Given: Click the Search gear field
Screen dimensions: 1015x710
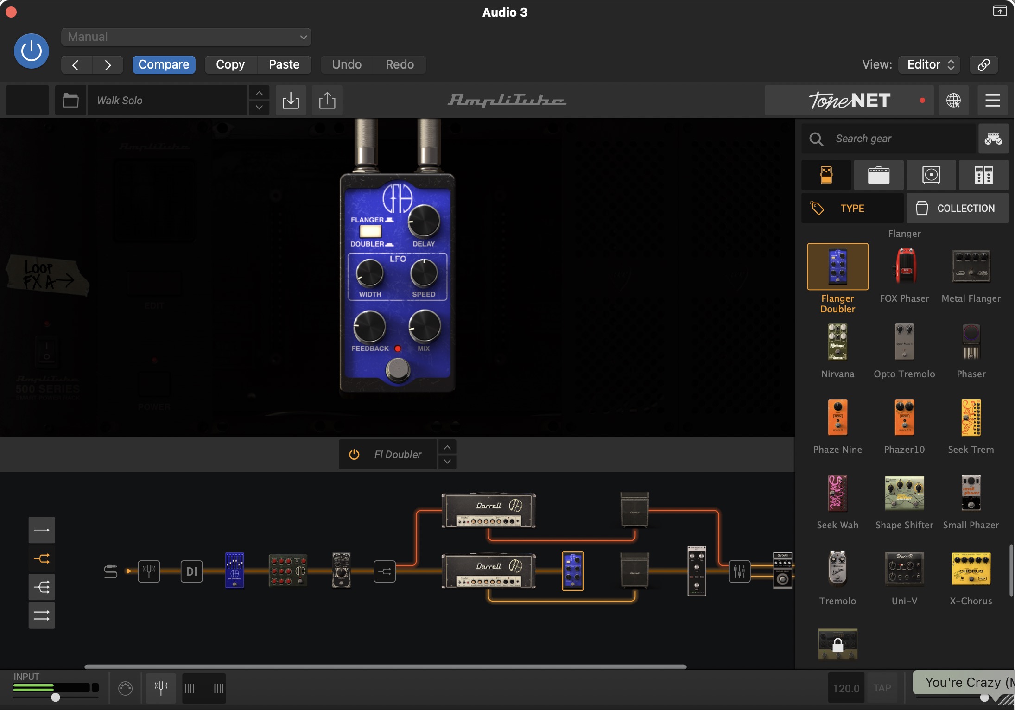Looking at the screenshot, I should point(888,139).
